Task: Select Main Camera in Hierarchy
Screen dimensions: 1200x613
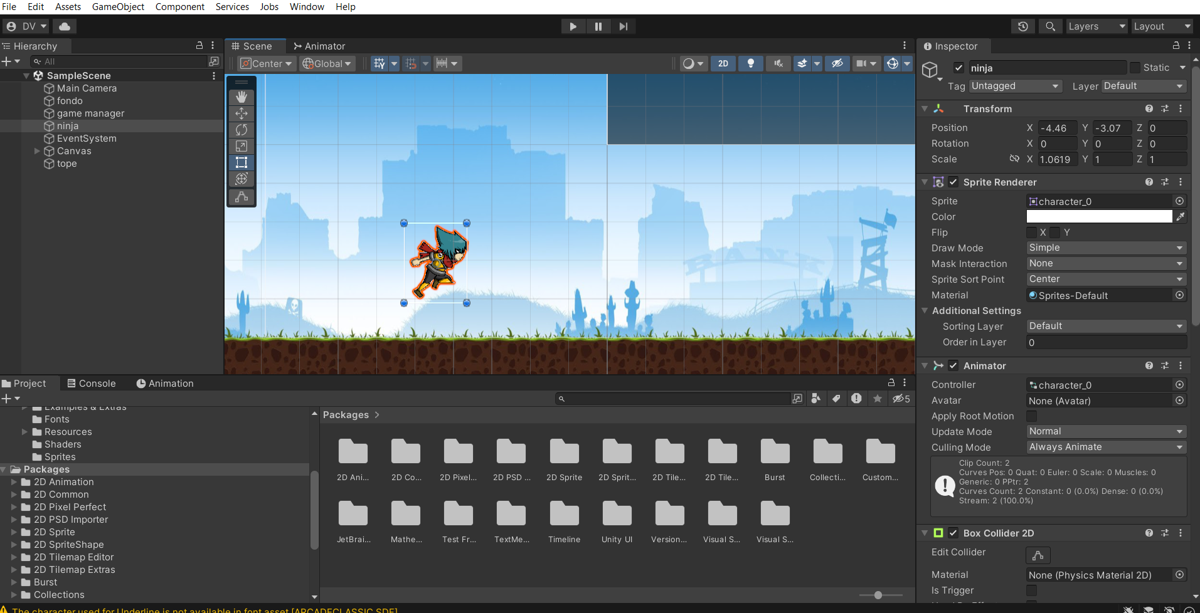Action: coord(87,88)
